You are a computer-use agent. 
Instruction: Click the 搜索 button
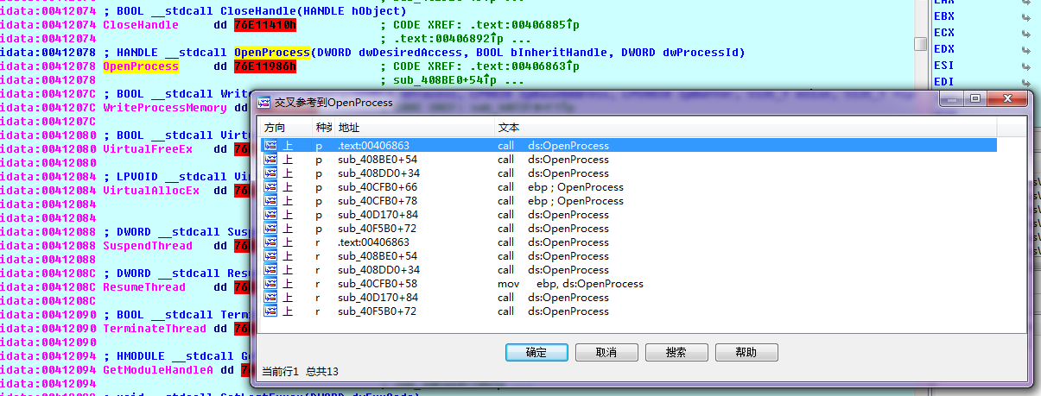click(x=676, y=353)
